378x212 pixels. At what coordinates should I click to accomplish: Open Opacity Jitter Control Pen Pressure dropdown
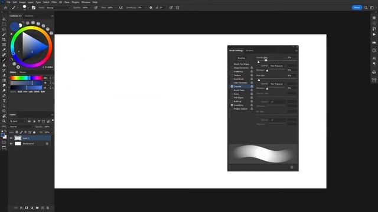(x=278, y=66)
